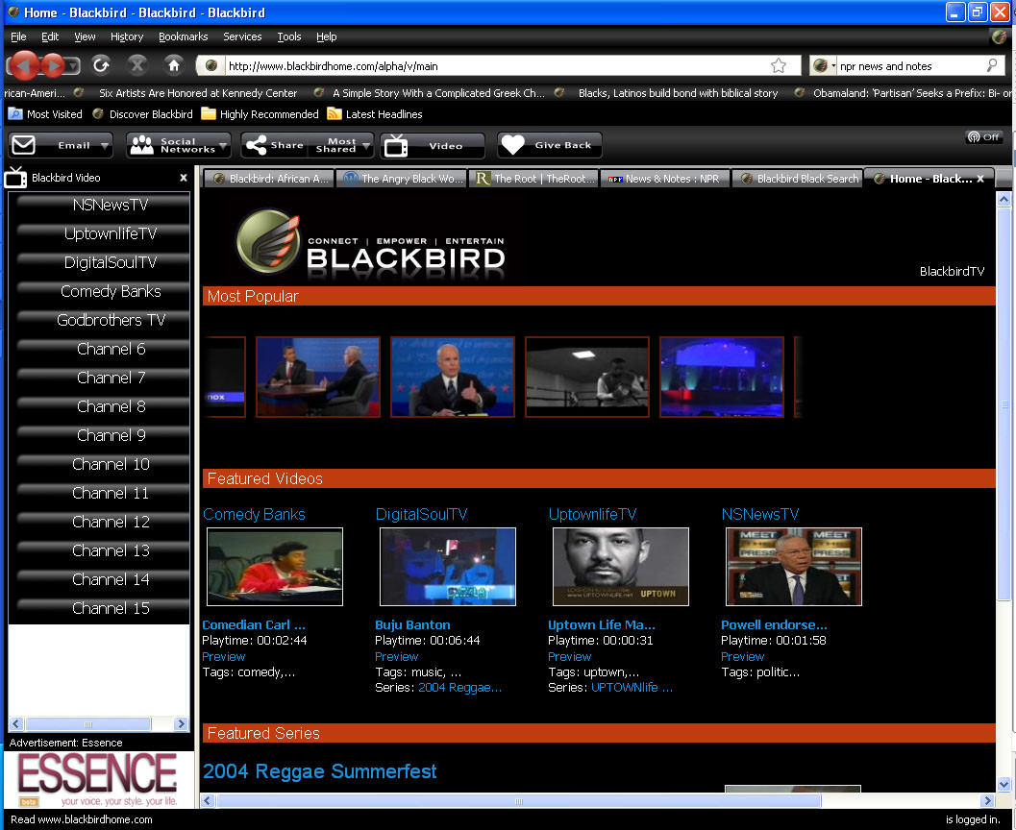This screenshot has height=830, width=1016.
Task: Select the UptownlifeTV channel in sidebar
Action: pyautogui.click(x=104, y=233)
